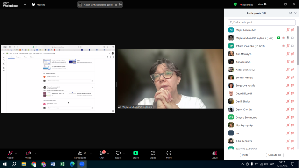This screenshot has height=168, width=299.
Task: Select participant Denys Chyrkin
Action: [262, 109]
